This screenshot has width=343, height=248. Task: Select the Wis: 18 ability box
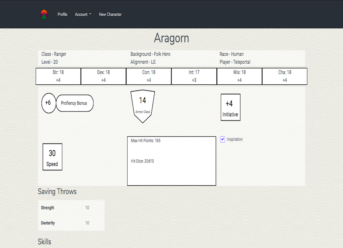tap(239, 76)
